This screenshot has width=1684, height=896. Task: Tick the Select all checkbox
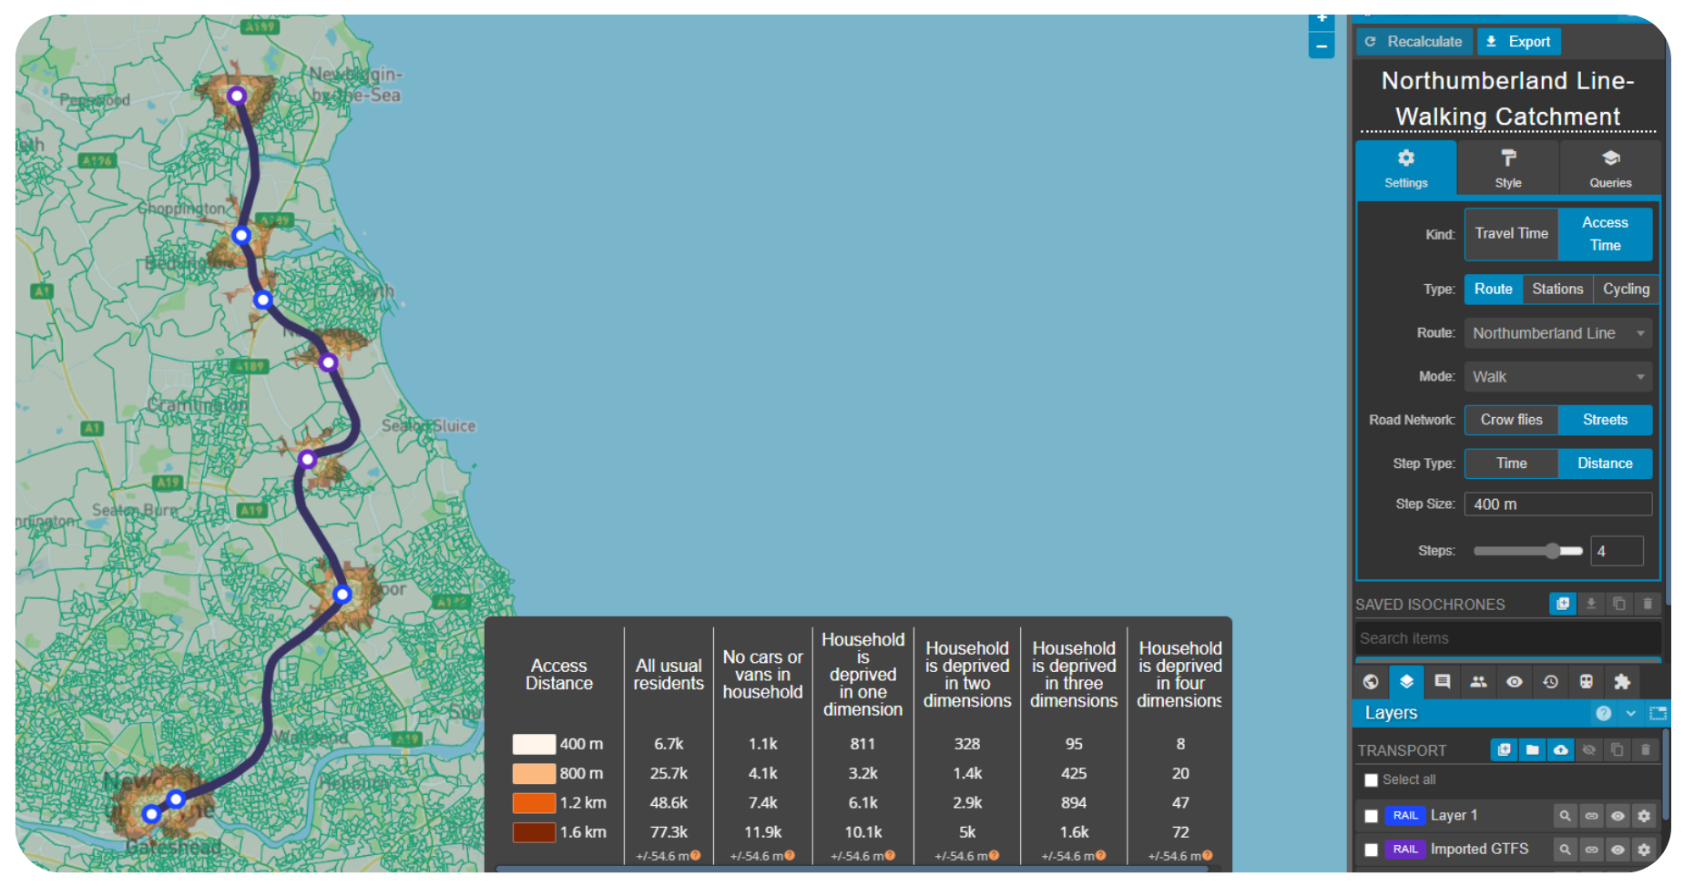[x=1371, y=780]
